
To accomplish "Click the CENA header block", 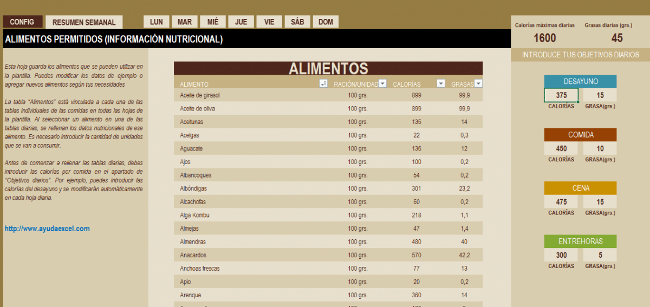I will (x=581, y=188).
